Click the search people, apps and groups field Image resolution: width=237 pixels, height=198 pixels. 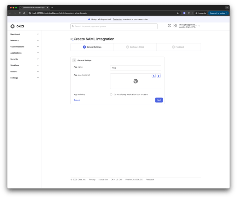pyautogui.click(x=114, y=26)
